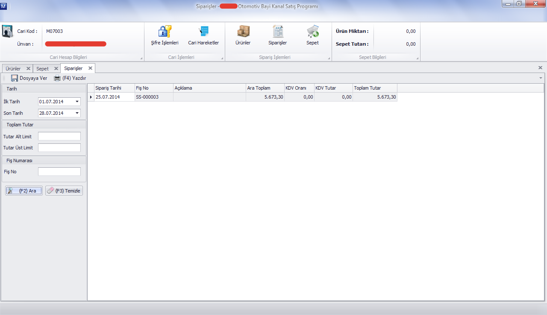The image size is (547, 315).
Task: Click the Fiş No input field
Action: point(59,172)
